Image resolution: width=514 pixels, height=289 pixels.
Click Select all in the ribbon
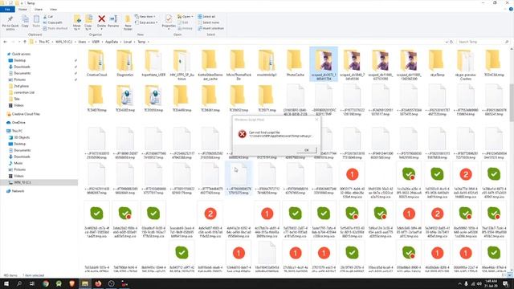point(206,16)
